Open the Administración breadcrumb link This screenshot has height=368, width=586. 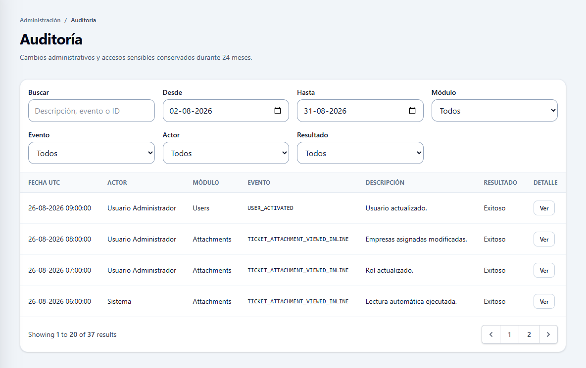click(40, 20)
